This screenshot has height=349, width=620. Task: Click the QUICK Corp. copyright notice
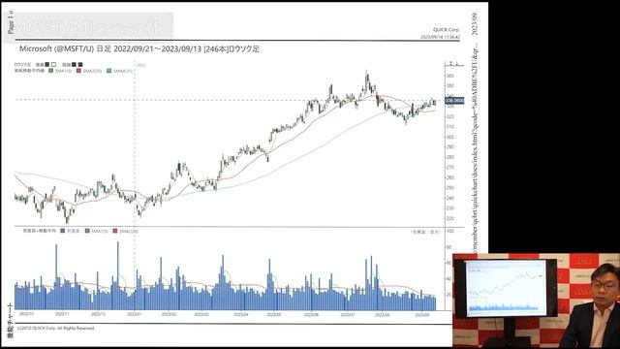56,328
